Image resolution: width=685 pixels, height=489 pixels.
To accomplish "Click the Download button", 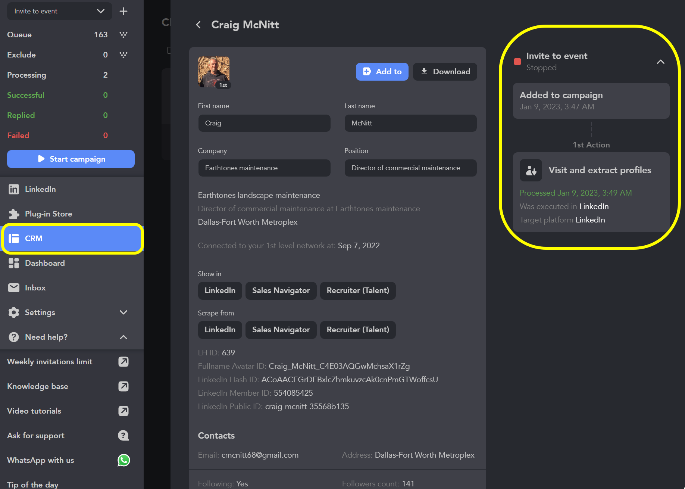I will point(445,72).
